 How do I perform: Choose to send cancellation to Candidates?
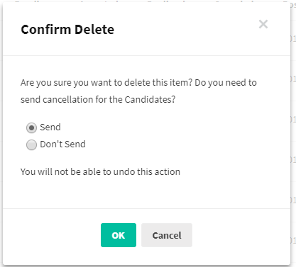(31, 127)
